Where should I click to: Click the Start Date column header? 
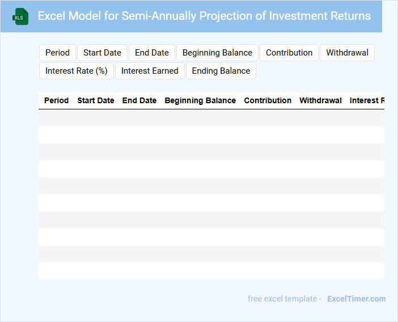tap(96, 100)
